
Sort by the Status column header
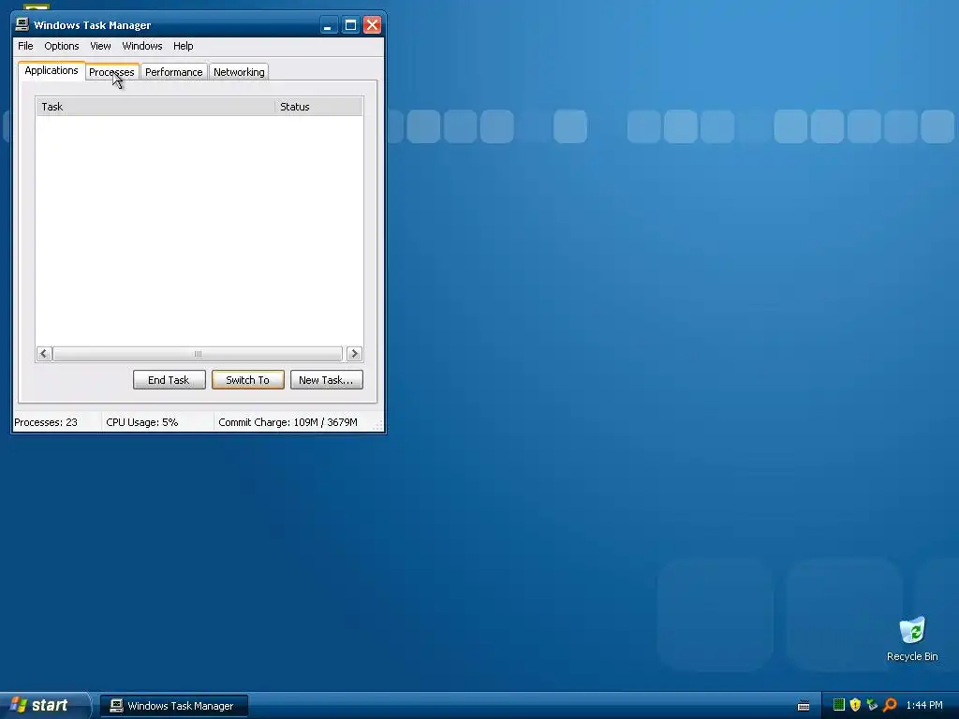pos(318,107)
